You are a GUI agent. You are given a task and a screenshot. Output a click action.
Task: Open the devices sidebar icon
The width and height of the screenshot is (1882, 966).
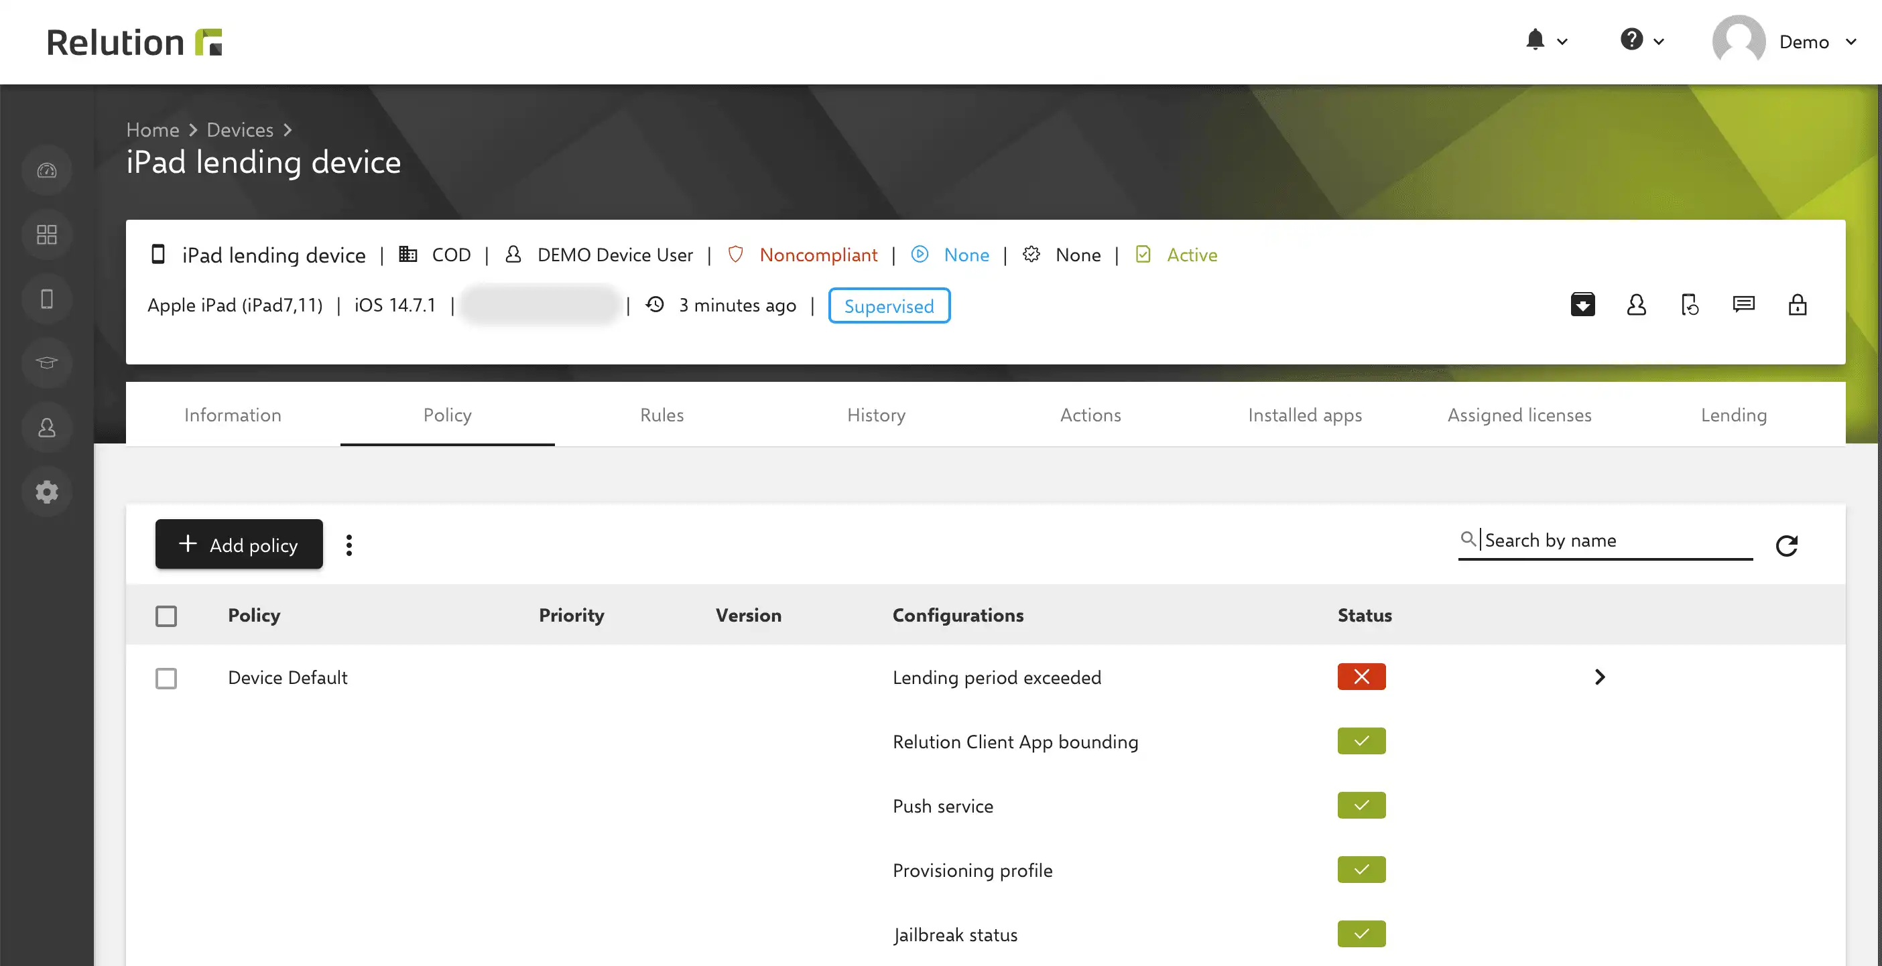point(47,299)
